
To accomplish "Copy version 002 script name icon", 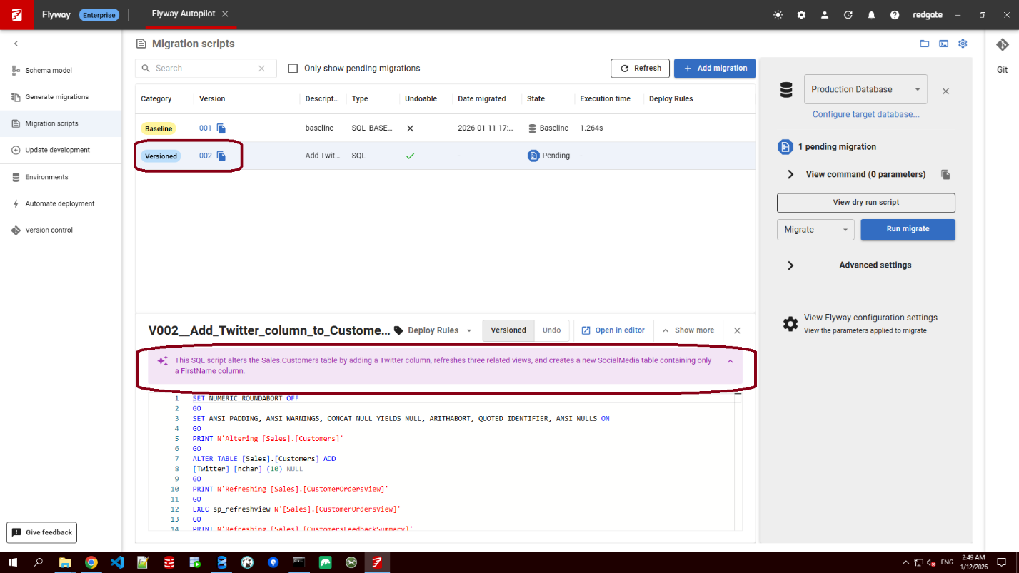I will tap(221, 156).
